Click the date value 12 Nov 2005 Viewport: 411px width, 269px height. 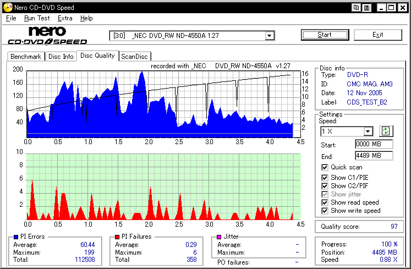click(x=364, y=93)
